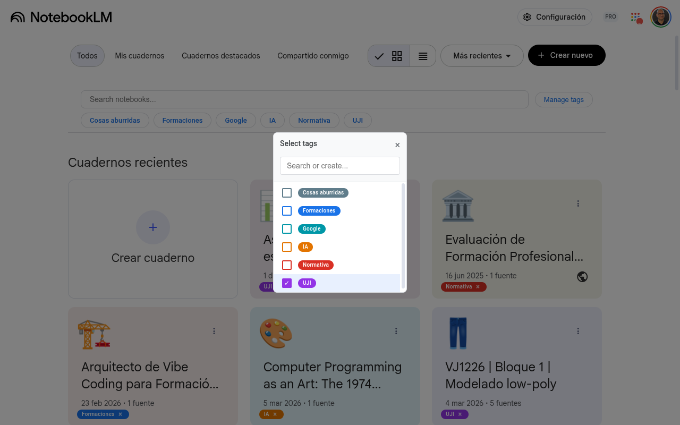Check the Cosas aburridas checkbox
Image resolution: width=680 pixels, height=425 pixels.
tap(287, 193)
